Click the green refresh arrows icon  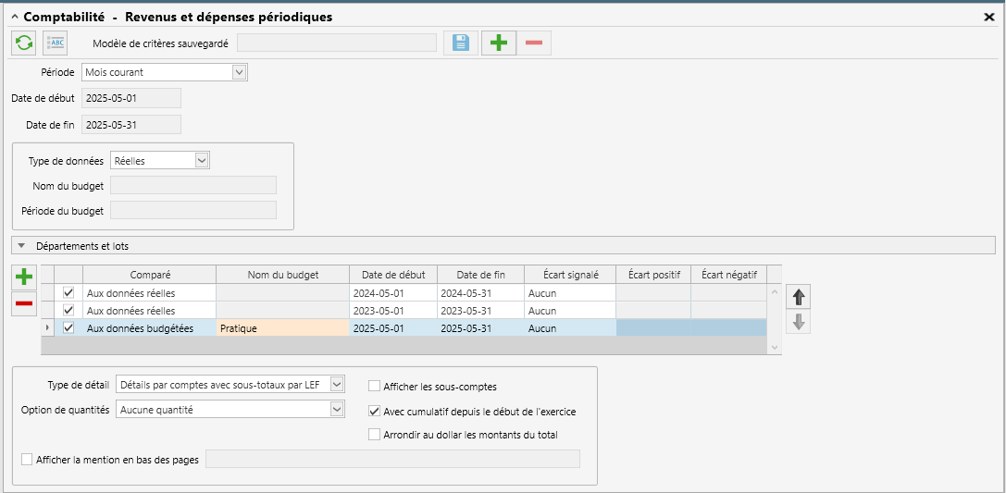pyautogui.click(x=24, y=43)
